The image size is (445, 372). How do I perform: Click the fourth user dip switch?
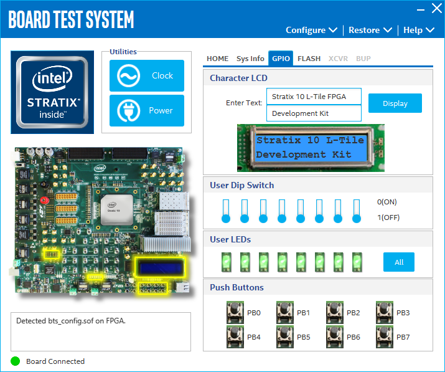click(282, 211)
